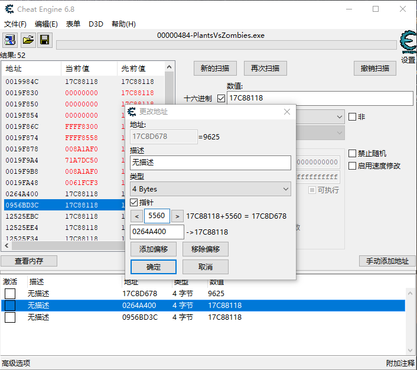Click the 手动添加地址 button
The height and width of the screenshot is (370, 417).
point(387,261)
